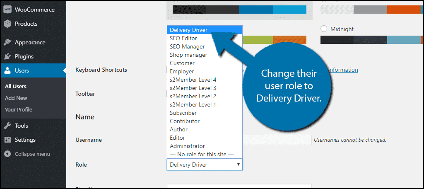Click the orange-gray color scheme bar
The width and height of the screenshot is (424, 189).
[372, 10]
